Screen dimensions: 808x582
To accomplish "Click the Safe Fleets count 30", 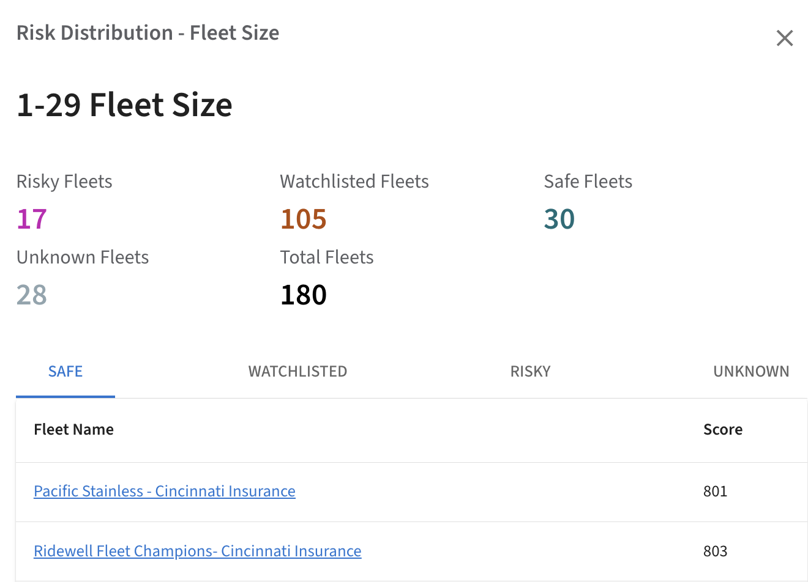I will (x=559, y=219).
